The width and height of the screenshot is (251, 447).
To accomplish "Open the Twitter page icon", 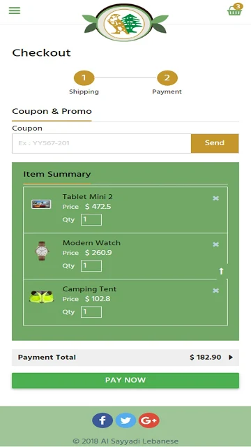I will tap(125, 420).
